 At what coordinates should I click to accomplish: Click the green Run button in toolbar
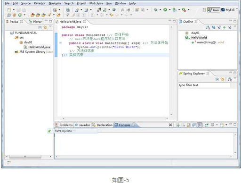pyautogui.click(x=165, y=10)
